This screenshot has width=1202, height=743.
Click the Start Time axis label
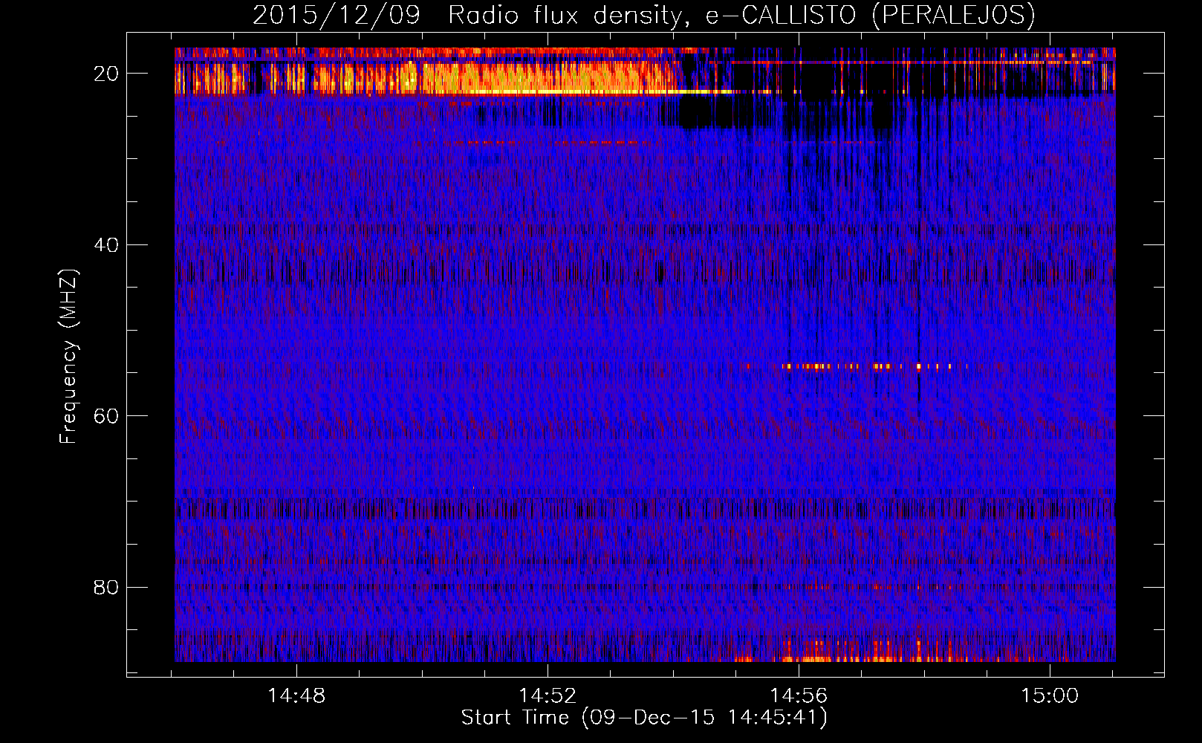(x=644, y=718)
